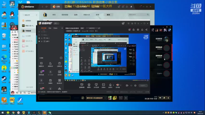This screenshot has height=115, width=205.
Task: Start recording with the video record icon
Action: 127,86
